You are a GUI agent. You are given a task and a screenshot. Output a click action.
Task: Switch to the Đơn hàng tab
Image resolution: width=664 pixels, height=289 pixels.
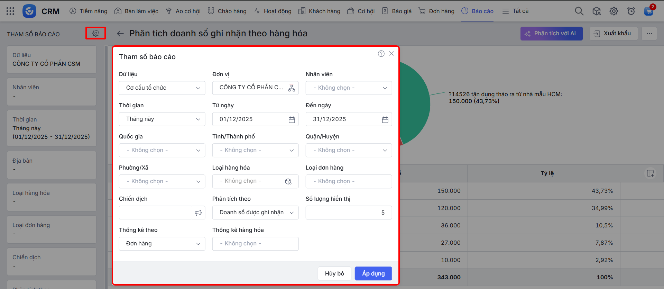436,11
